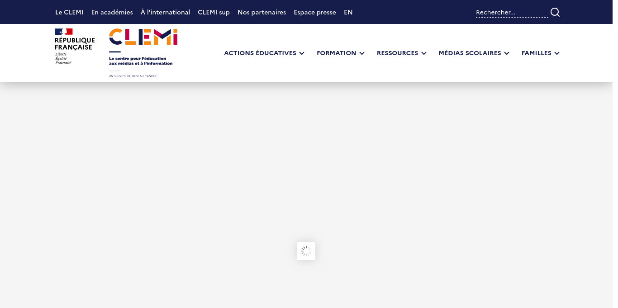Open the Médias scolaires menu

click(470, 53)
